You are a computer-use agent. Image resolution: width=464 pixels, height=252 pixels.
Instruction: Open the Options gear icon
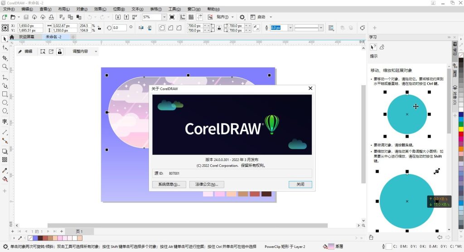coord(242,17)
